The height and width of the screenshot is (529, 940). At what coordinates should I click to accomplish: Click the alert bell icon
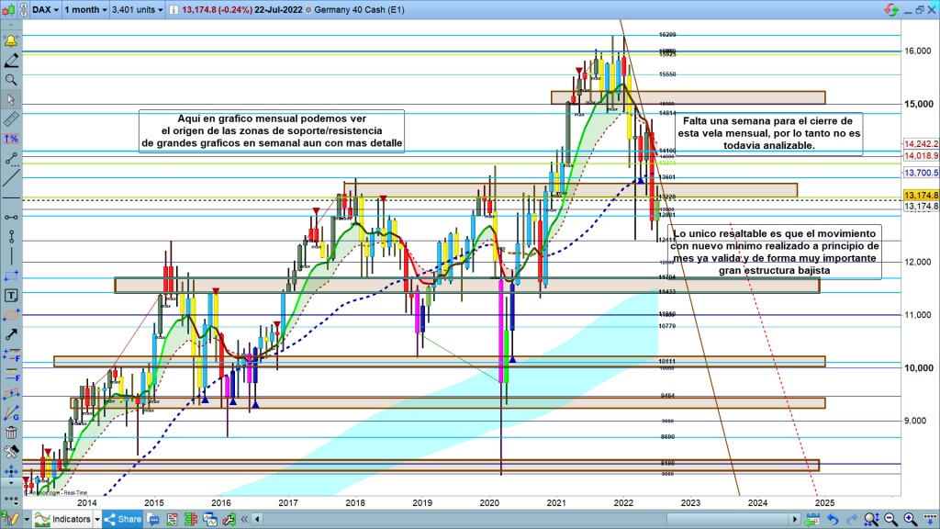[x=11, y=42]
